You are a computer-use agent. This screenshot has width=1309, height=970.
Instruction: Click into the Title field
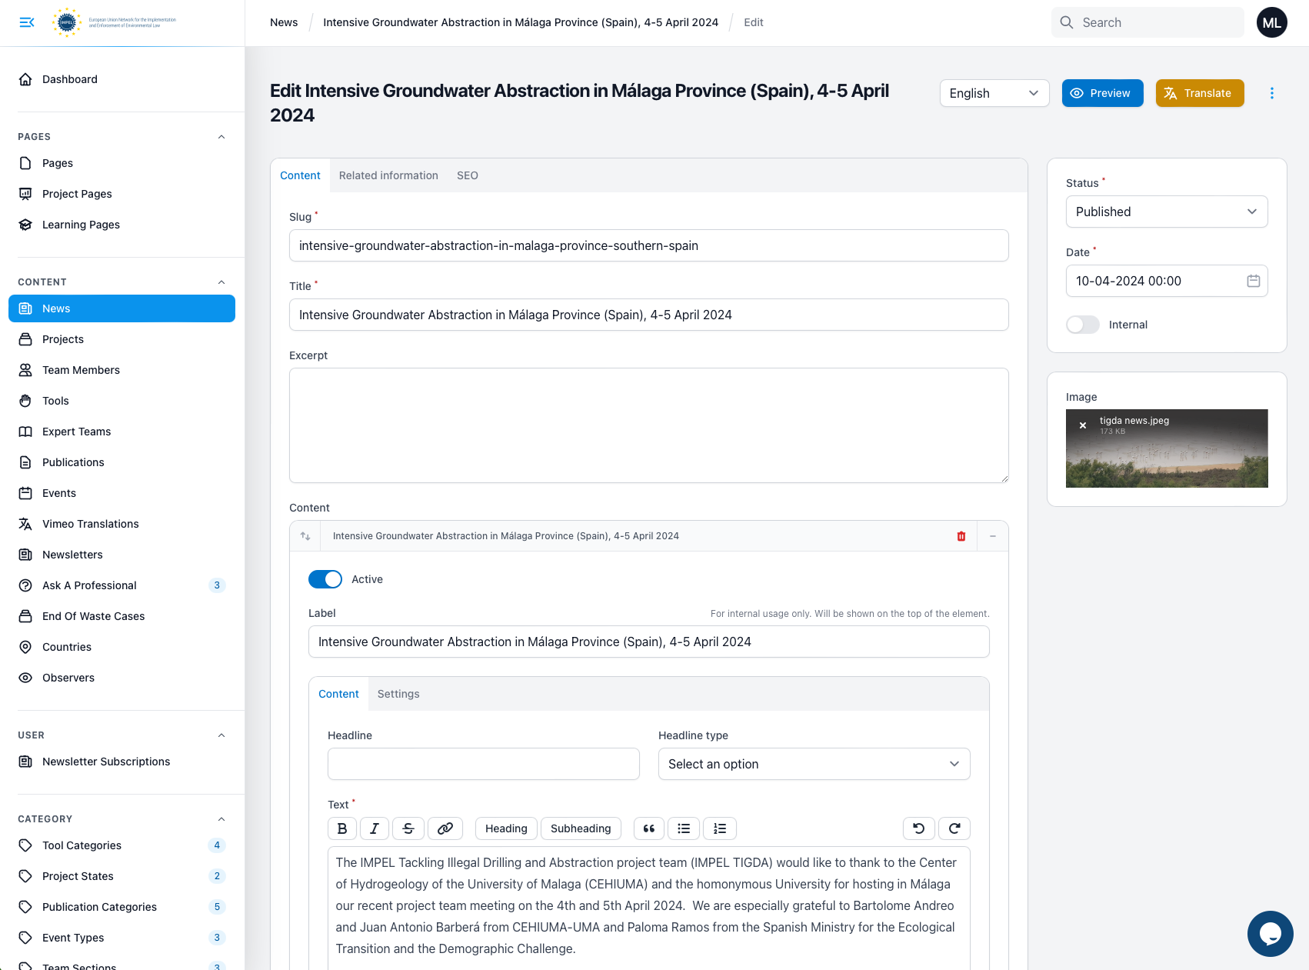[649, 315]
